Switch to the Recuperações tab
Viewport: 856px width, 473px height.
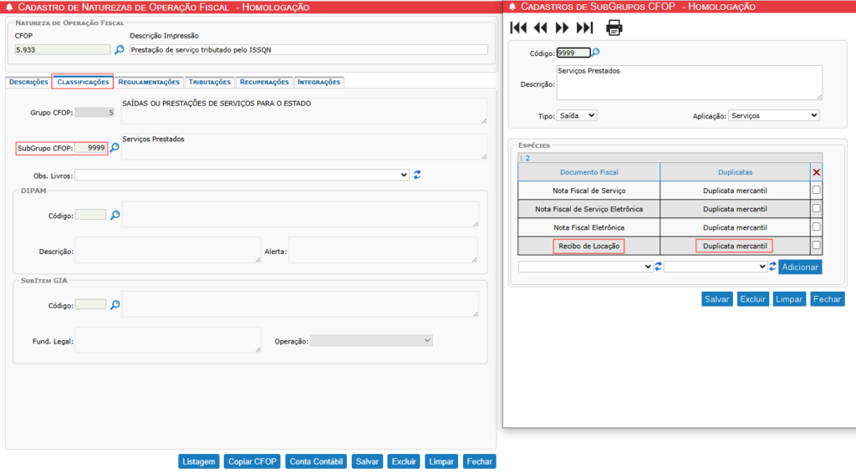(264, 82)
